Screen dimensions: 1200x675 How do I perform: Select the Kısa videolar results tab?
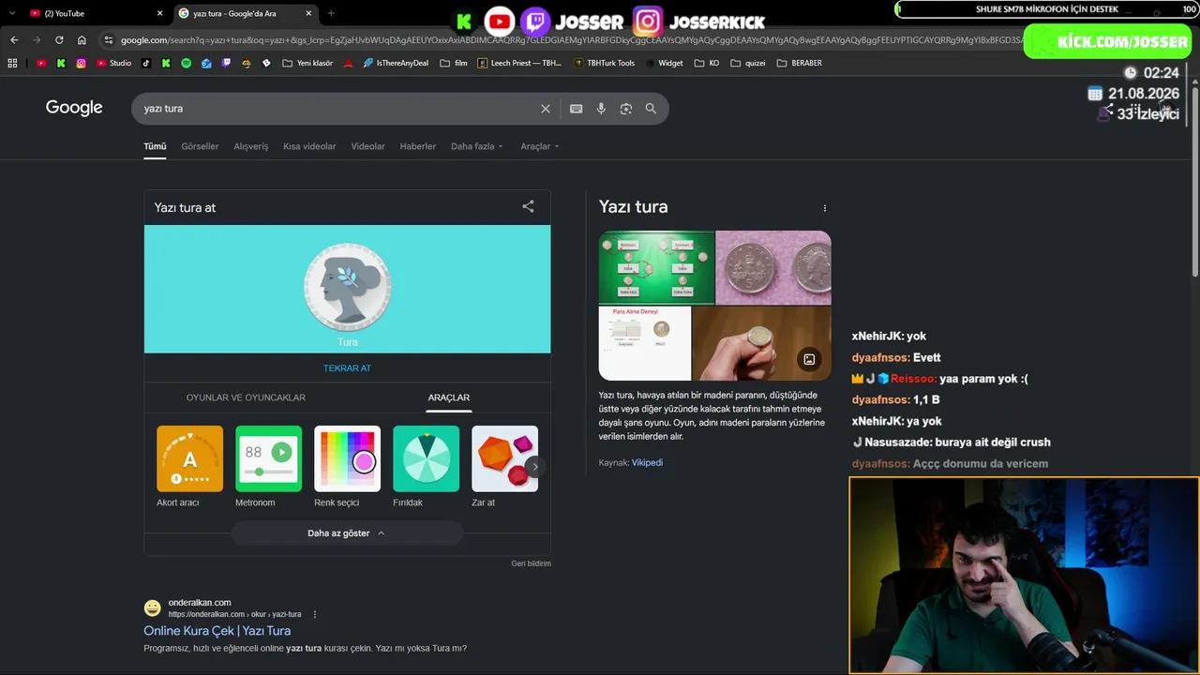pyautogui.click(x=309, y=146)
